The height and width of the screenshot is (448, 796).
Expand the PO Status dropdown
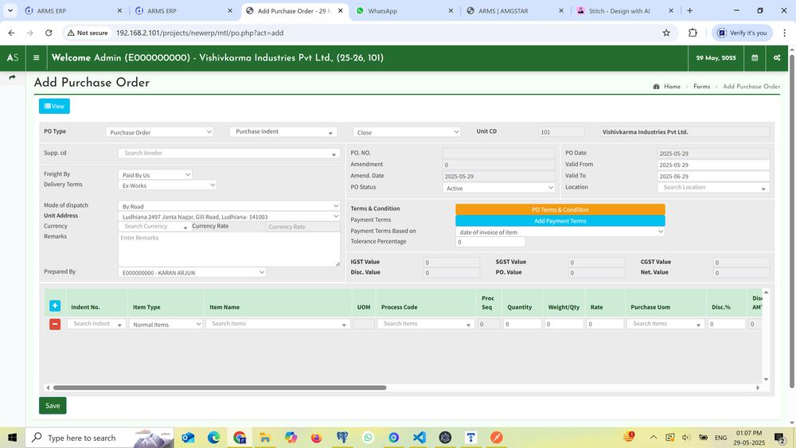coord(499,188)
